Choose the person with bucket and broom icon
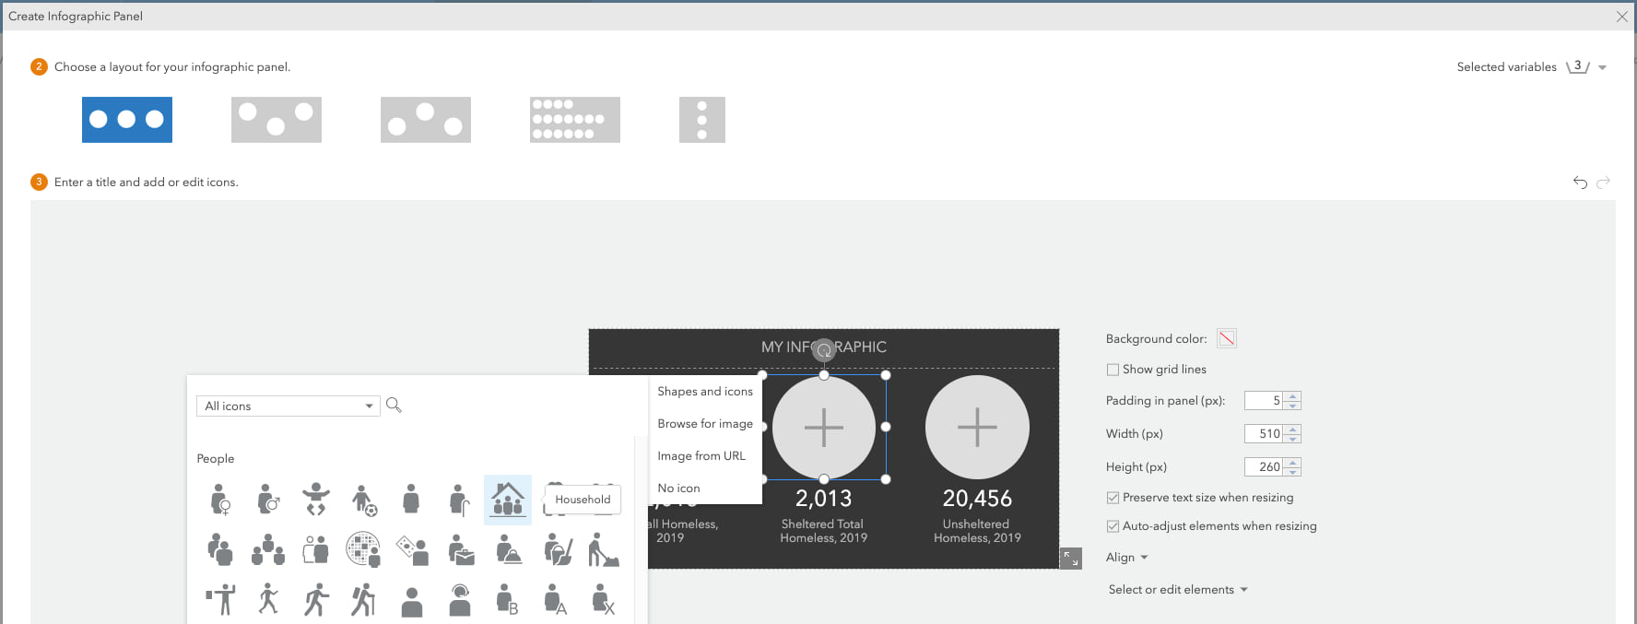 tap(558, 550)
